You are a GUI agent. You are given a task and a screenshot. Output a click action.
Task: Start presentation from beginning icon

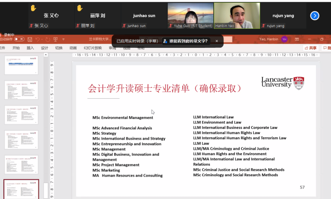click(x=56, y=39)
